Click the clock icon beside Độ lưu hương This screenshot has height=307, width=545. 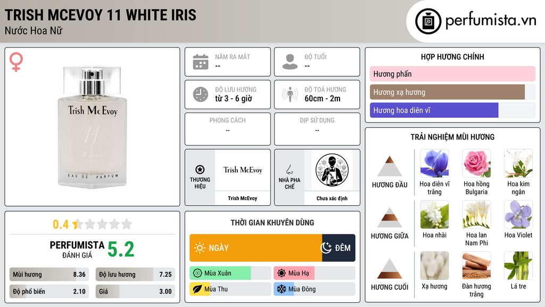201,94
